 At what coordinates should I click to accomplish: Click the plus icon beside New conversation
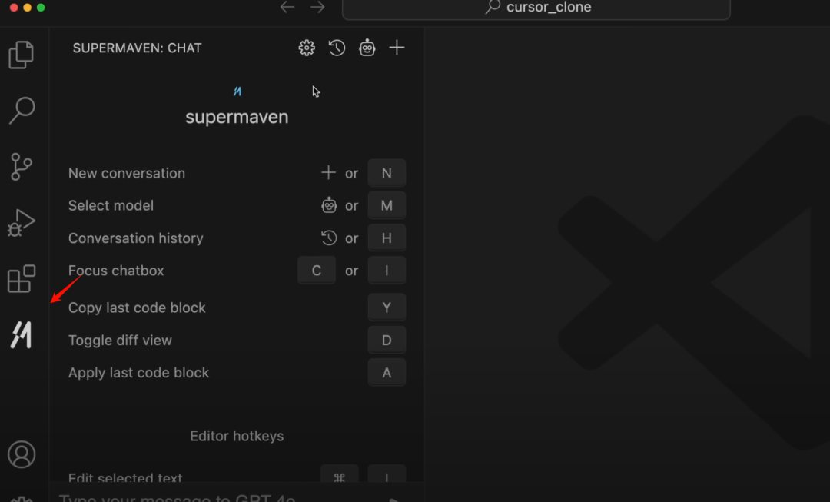(x=328, y=173)
